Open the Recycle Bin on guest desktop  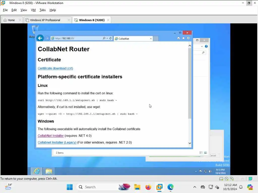click(35, 31)
